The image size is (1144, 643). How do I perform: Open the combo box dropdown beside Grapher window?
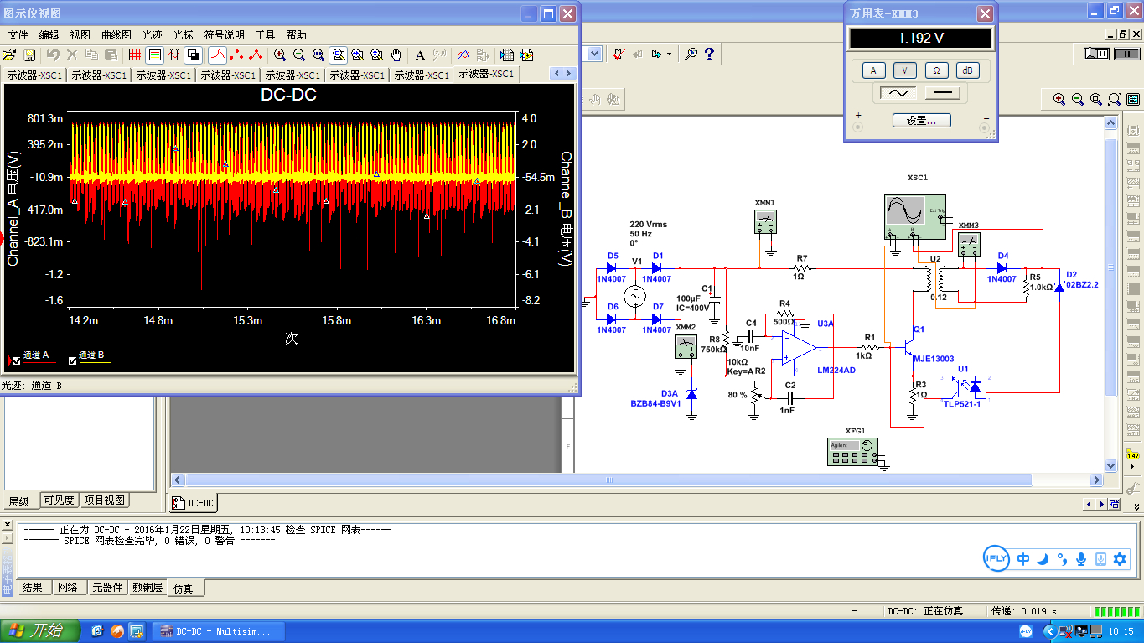coord(595,54)
